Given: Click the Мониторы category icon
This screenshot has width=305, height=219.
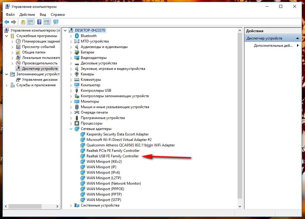Looking at the screenshot, I should (77, 101).
